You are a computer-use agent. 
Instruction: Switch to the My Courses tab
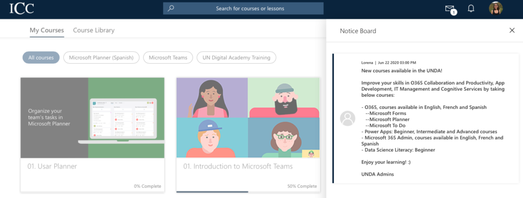(46, 31)
